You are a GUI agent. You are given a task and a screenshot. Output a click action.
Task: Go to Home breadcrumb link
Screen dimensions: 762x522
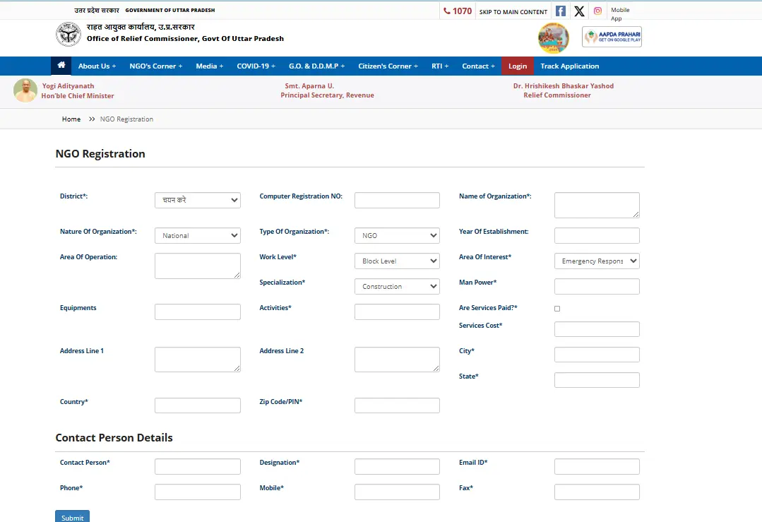(x=71, y=119)
